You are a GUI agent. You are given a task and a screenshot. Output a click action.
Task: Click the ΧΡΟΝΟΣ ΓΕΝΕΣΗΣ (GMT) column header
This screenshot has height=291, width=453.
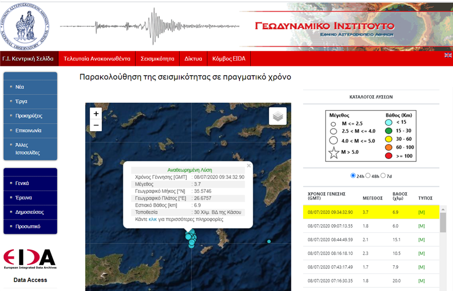click(326, 196)
